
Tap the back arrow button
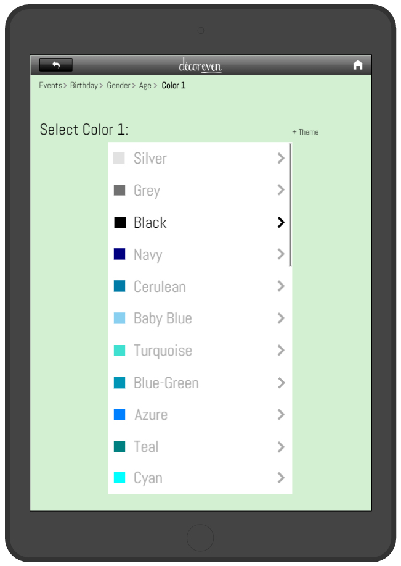[56, 65]
